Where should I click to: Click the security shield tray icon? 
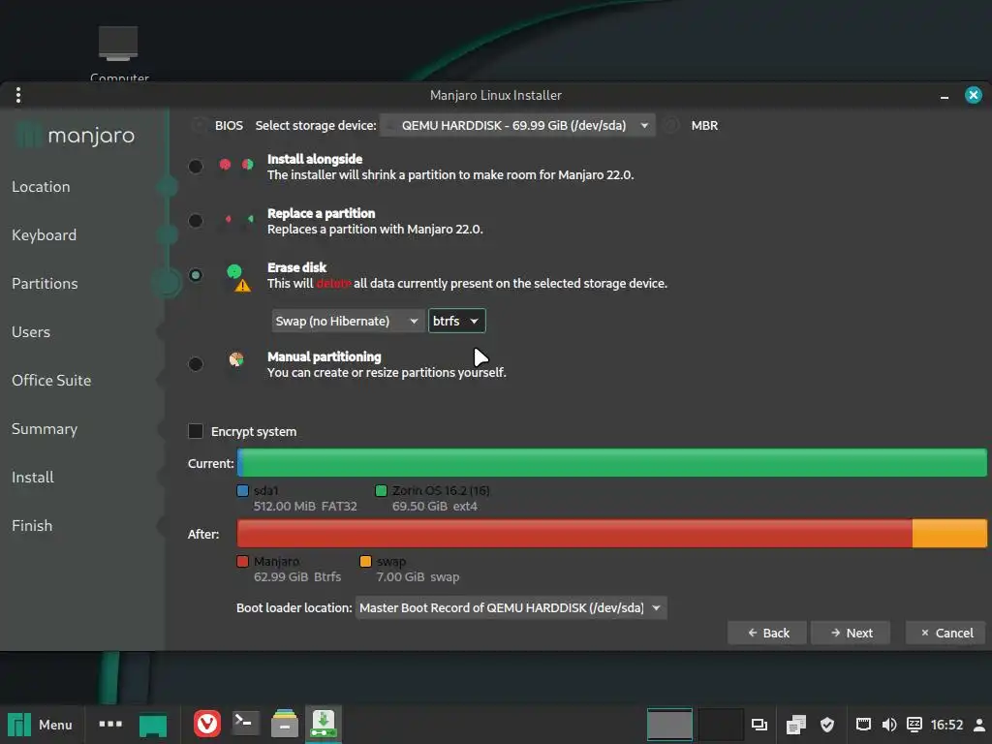[827, 725]
